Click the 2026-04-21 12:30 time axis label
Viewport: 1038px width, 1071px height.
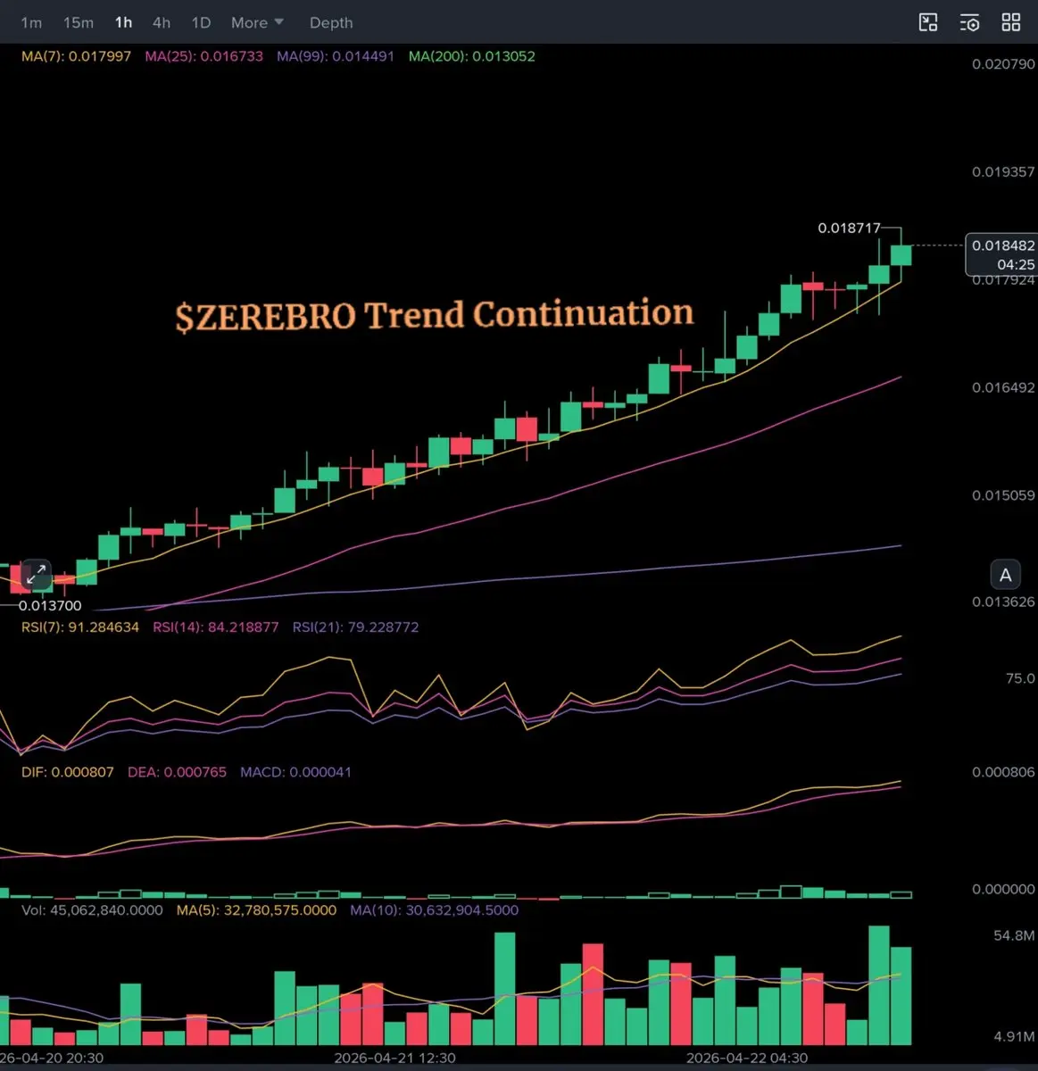394,1059
